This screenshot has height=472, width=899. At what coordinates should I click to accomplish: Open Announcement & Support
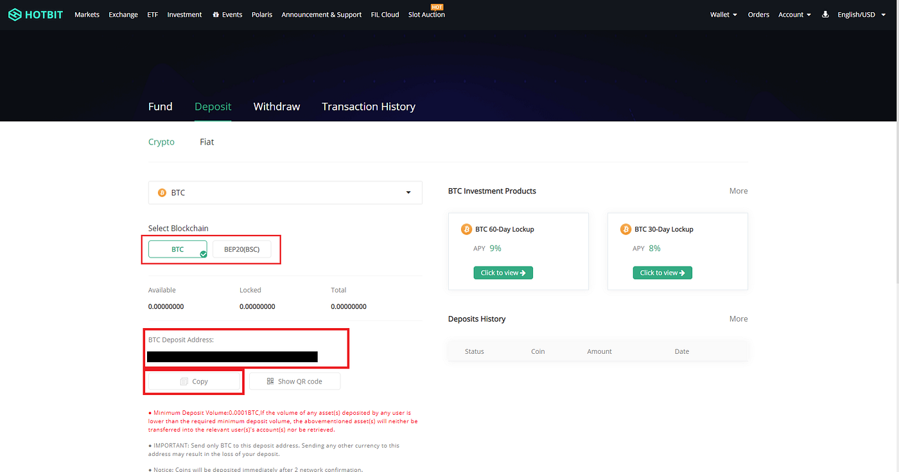coord(322,14)
